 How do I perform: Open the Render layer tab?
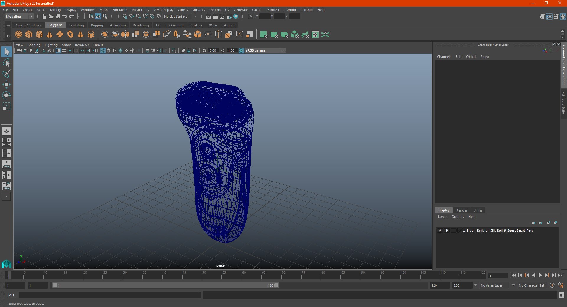462,210
